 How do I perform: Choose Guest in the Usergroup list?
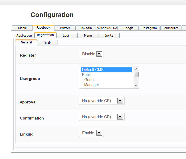coord(106,80)
